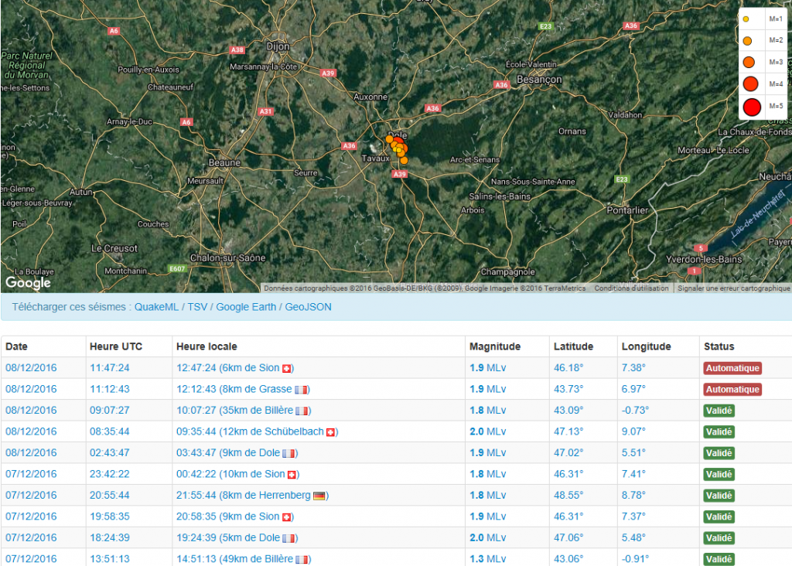Image resolution: width=792 pixels, height=566 pixels.
Task: Click the Pontarlier label on map
Action: 627,210
